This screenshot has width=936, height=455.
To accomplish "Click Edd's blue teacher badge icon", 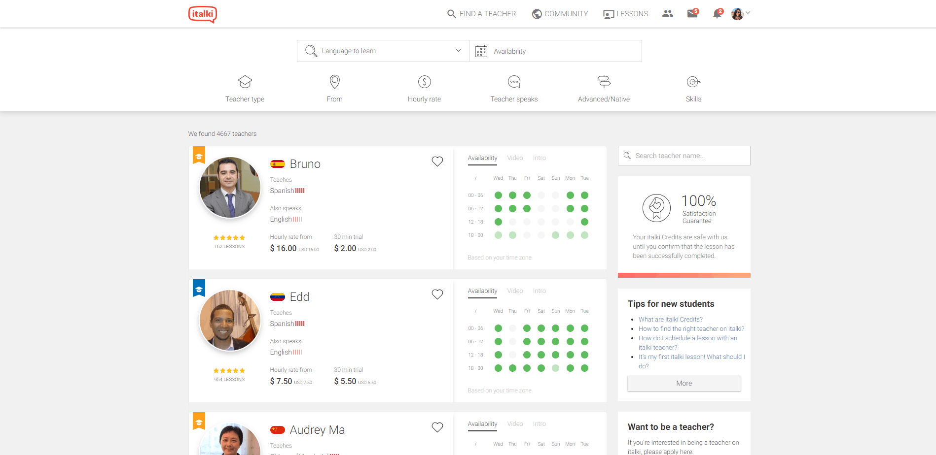I will (199, 288).
